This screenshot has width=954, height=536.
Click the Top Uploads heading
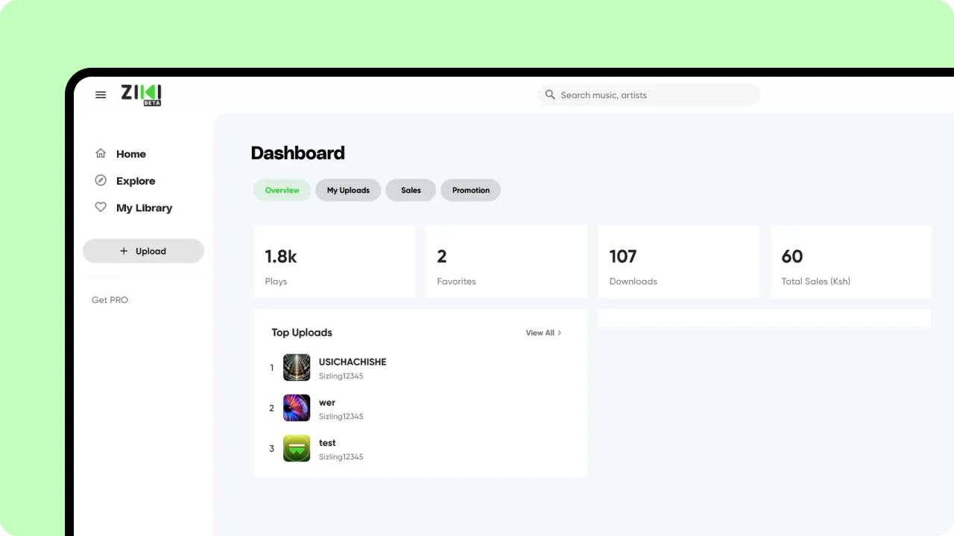point(302,332)
